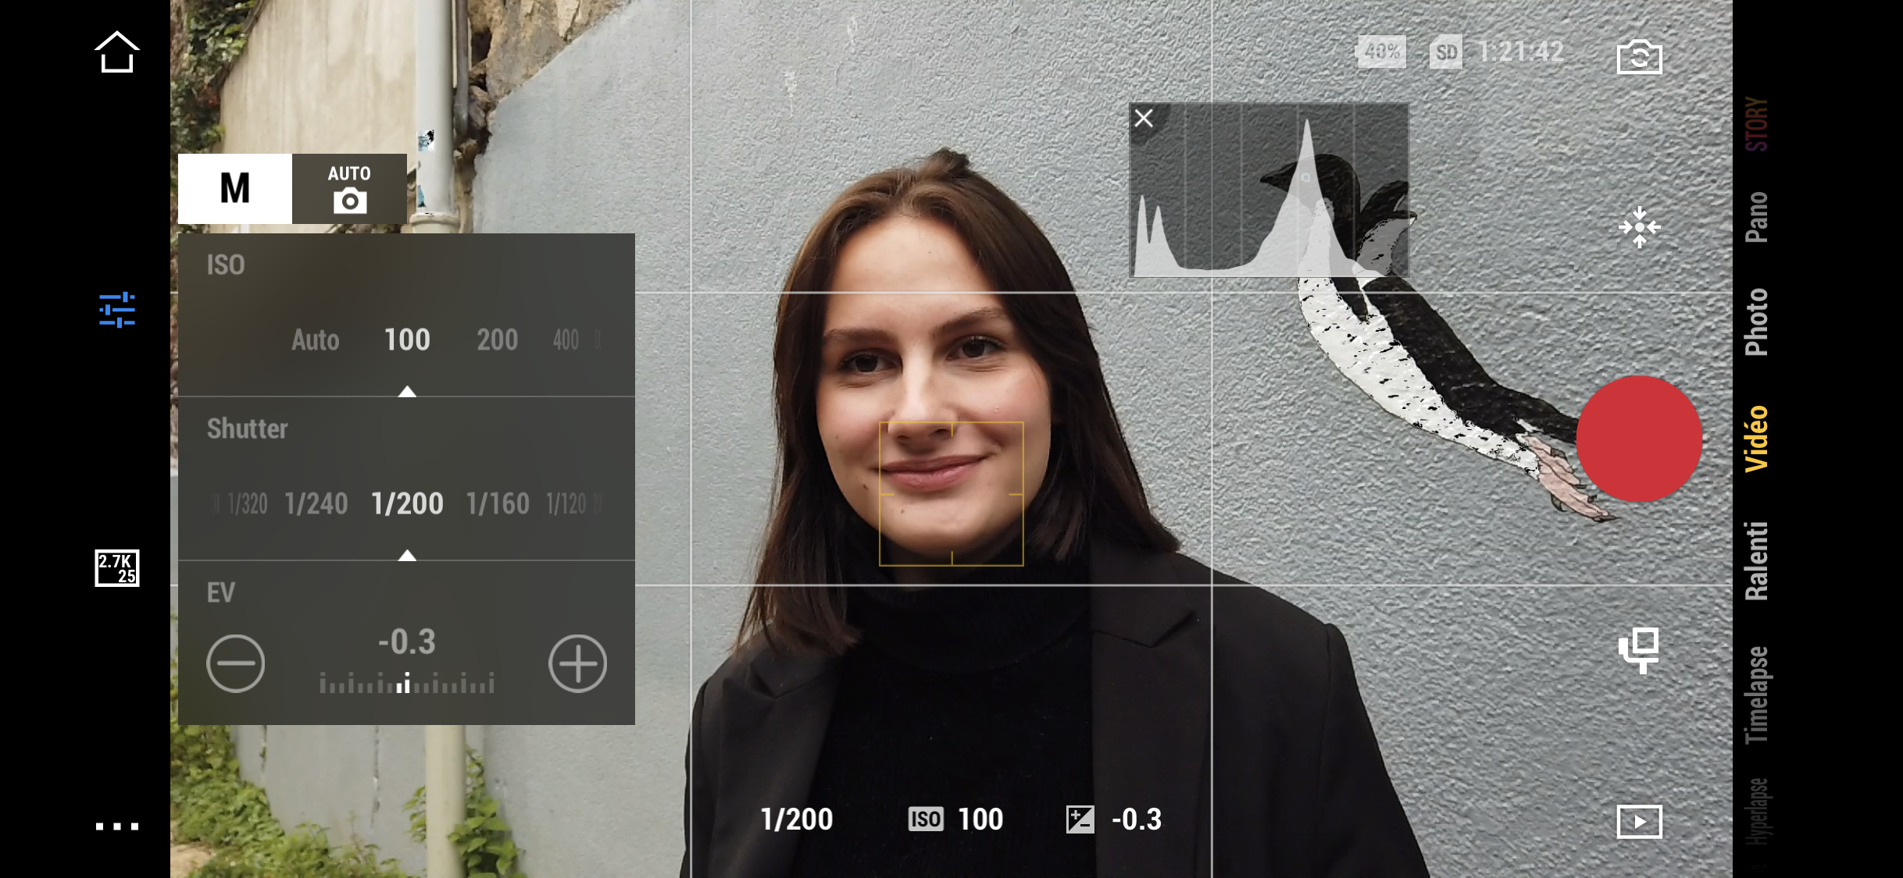Select shutter speed 1/240
This screenshot has height=878, width=1903.
click(x=316, y=504)
